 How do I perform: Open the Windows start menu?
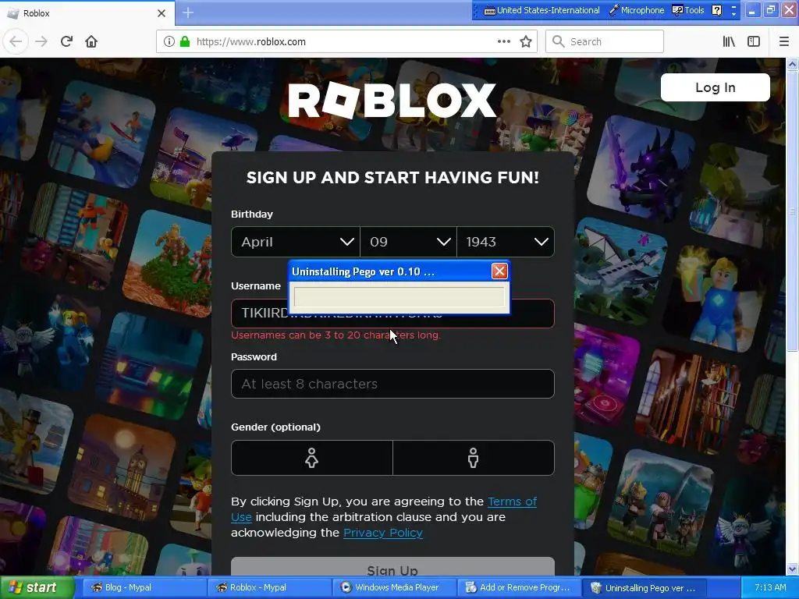[x=37, y=587]
